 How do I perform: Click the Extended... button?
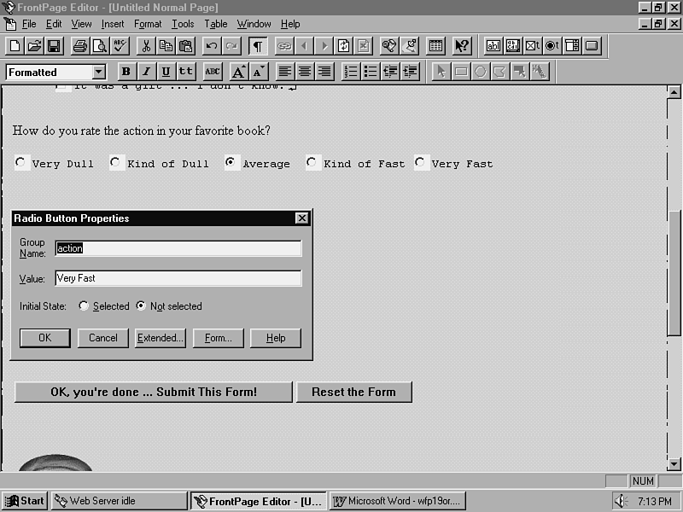click(161, 338)
